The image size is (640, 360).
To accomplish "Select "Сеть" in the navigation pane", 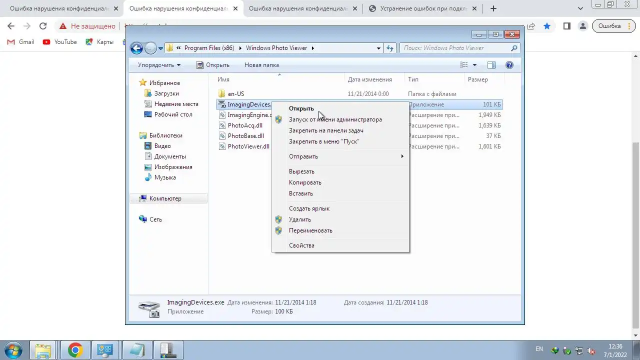I will [x=155, y=219].
